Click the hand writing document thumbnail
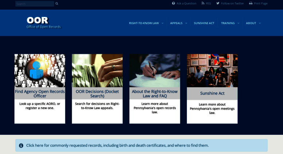 [x=155, y=71]
